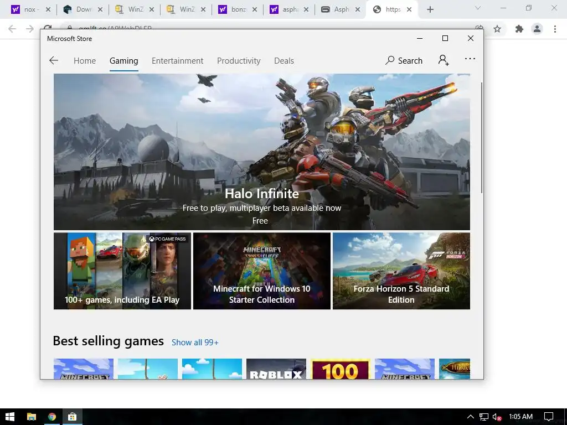567x425 pixels.
Task: Open the Deals tab
Action: point(284,61)
